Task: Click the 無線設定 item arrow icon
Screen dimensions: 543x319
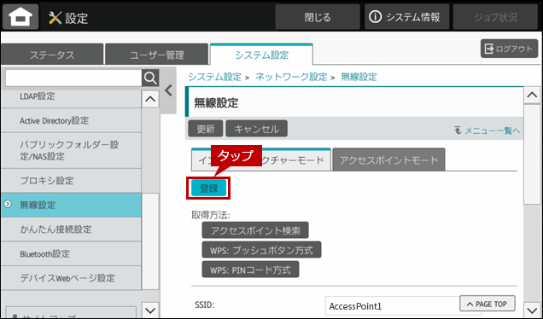Action: pos(8,204)
